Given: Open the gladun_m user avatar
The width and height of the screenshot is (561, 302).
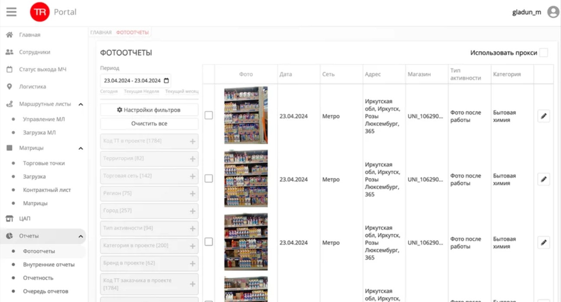Looking at the screenshot, I should [553, 12].
